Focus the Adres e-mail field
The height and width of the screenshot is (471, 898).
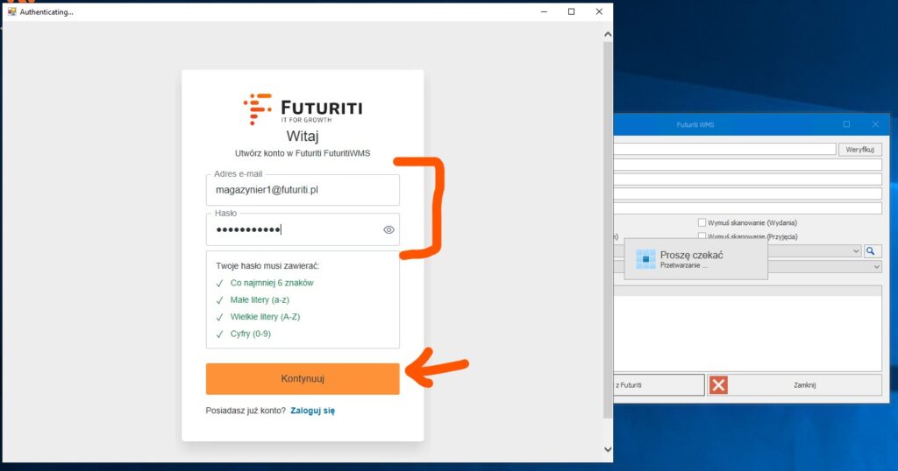point(303,189)
